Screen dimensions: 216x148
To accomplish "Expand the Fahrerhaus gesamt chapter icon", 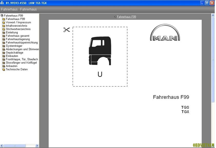I will 4,36.
